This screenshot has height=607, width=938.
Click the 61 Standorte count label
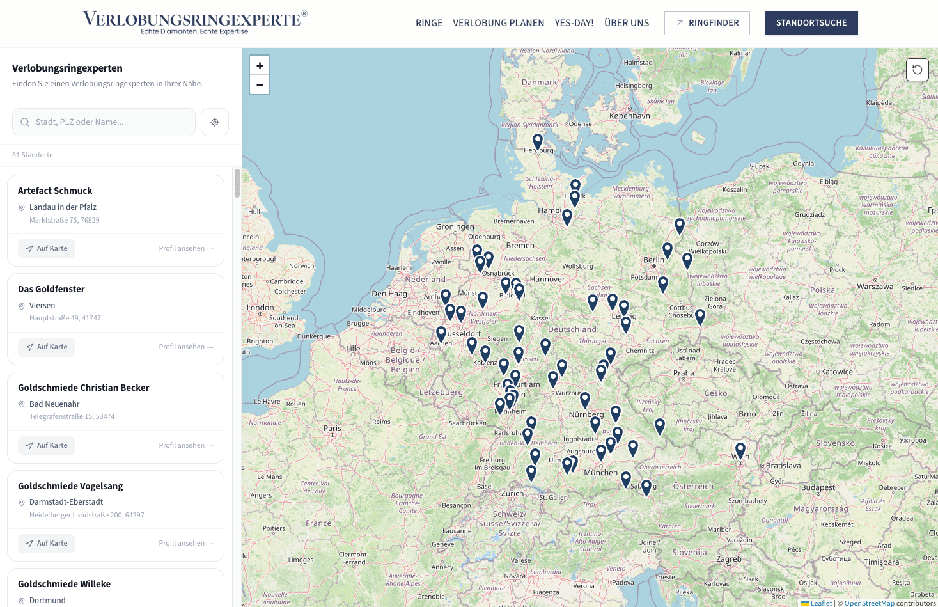pyautogui.click(x=33, y=155)
